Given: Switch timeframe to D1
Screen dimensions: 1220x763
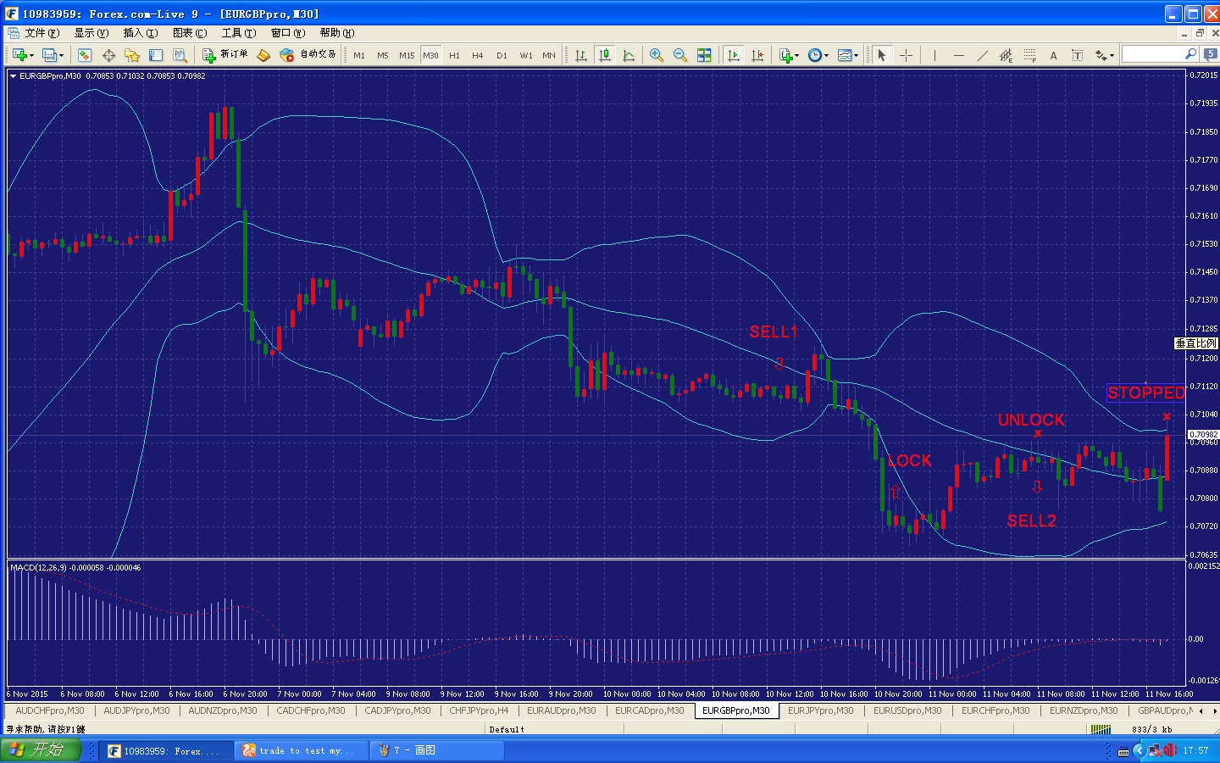Looking at the screenshot, I should [502, 55].
